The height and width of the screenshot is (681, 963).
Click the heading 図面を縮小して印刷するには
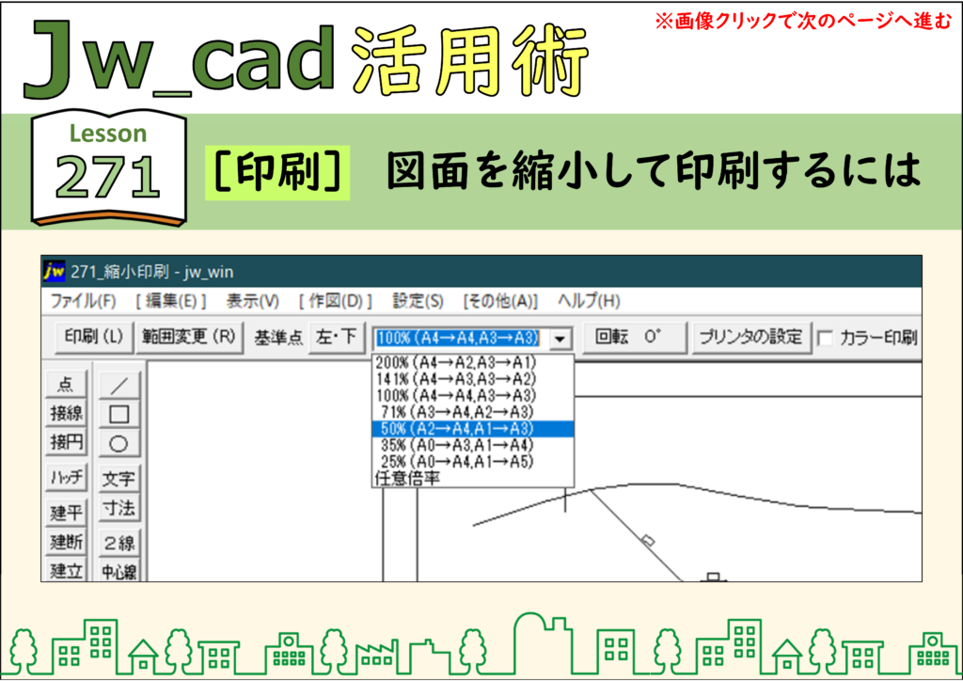[654, 170]
